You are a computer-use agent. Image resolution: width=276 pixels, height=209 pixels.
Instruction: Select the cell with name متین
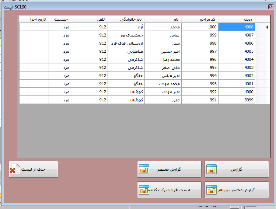coord(163,43)
